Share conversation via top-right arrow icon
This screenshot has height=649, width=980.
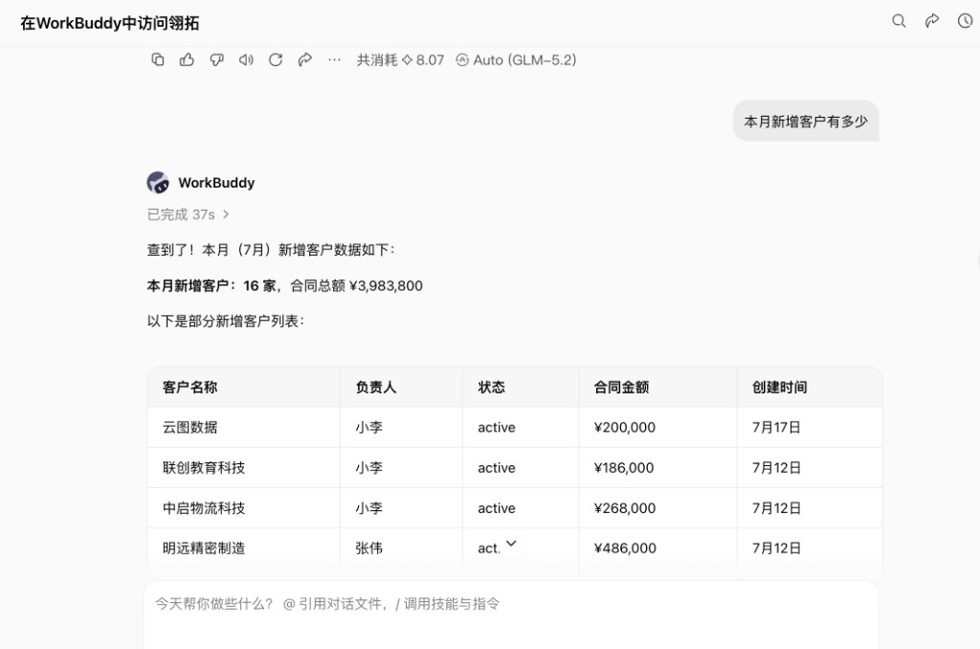[x=932, y=21]
